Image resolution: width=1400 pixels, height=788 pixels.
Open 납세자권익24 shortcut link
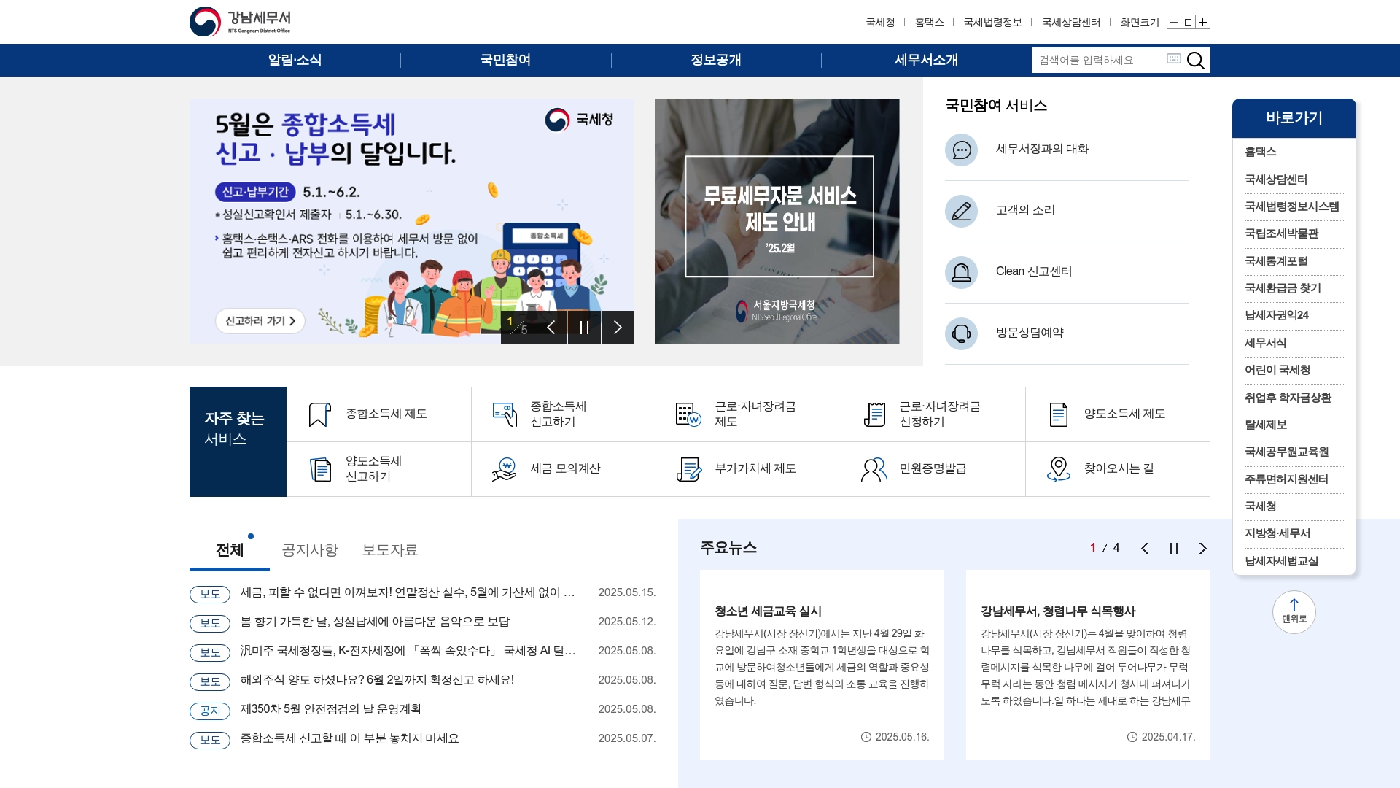coord(1277,315)
